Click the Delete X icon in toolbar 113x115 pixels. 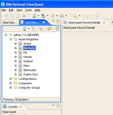tap(24, 16)
